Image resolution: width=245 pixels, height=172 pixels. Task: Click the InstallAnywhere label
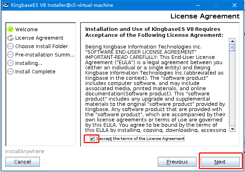coord(25,151)
